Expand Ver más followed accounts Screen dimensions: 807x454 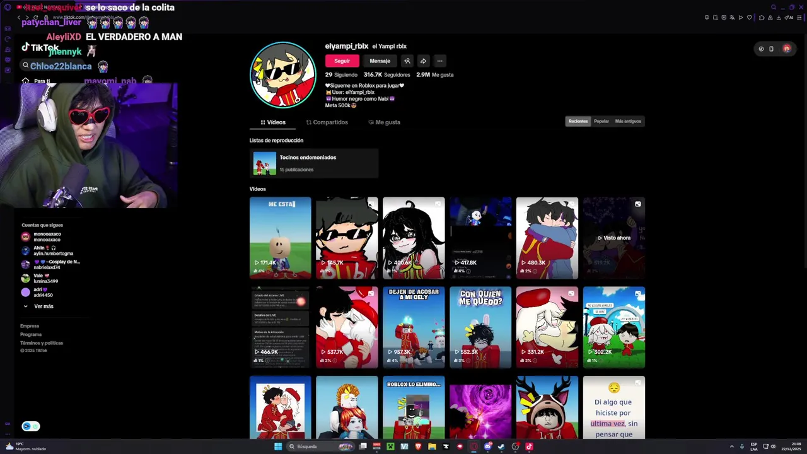pos(39,306)
